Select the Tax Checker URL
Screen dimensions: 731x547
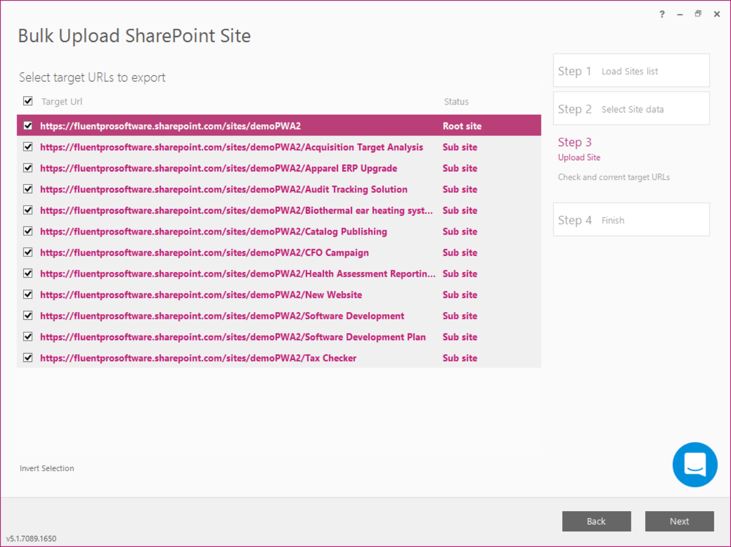[198, 358]
